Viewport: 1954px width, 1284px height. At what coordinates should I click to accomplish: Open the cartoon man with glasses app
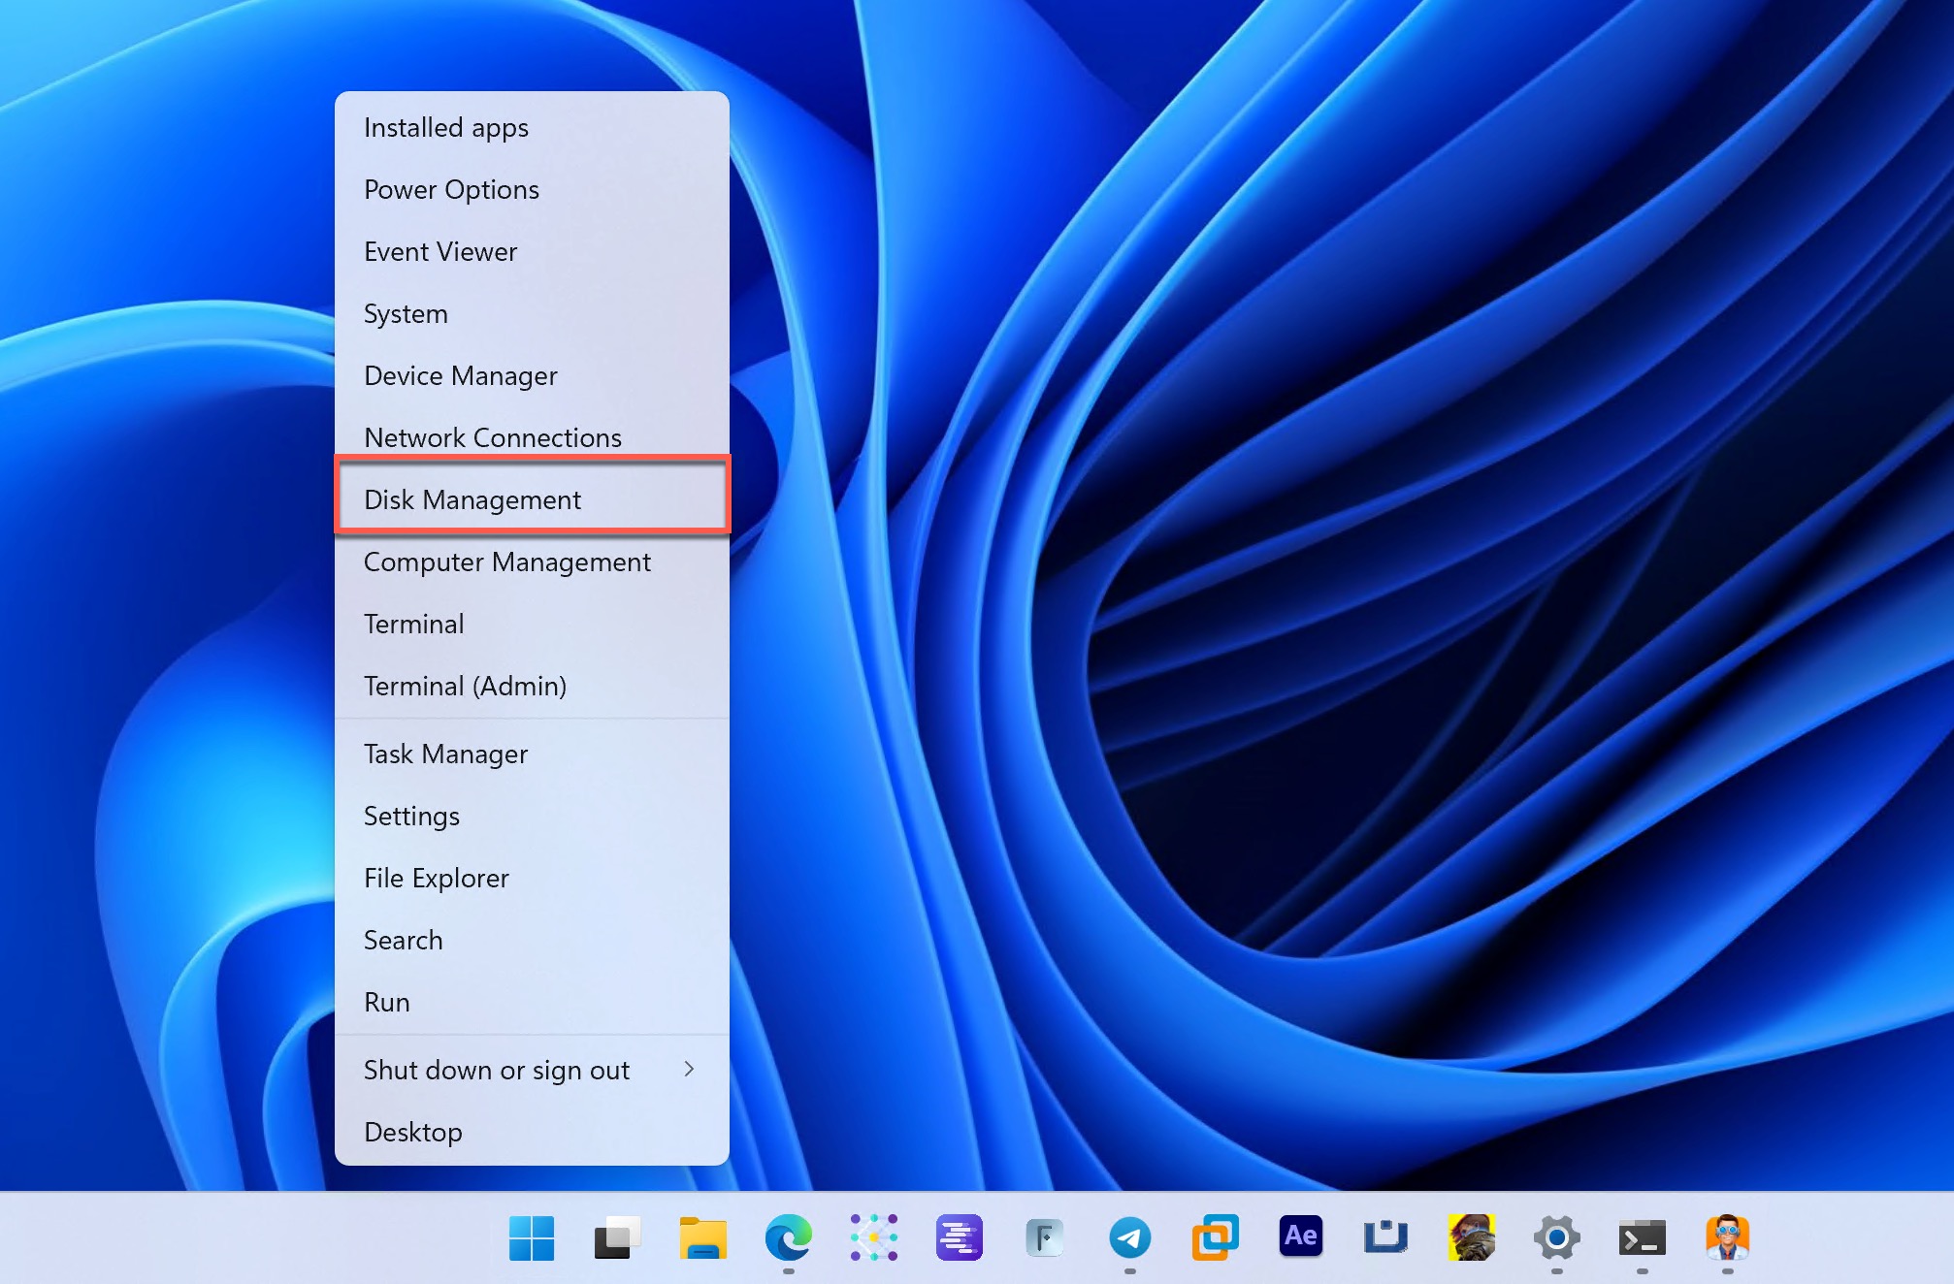pos(1727,1237)
